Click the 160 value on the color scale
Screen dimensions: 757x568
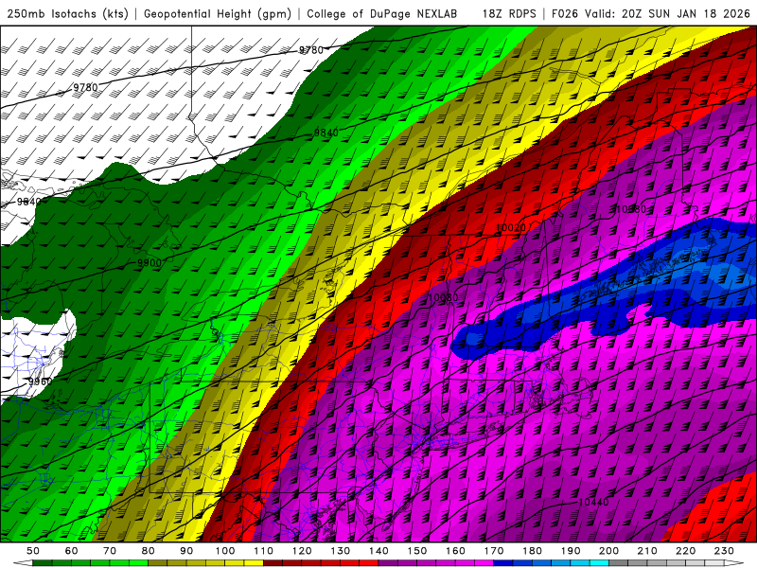(455, 551)
